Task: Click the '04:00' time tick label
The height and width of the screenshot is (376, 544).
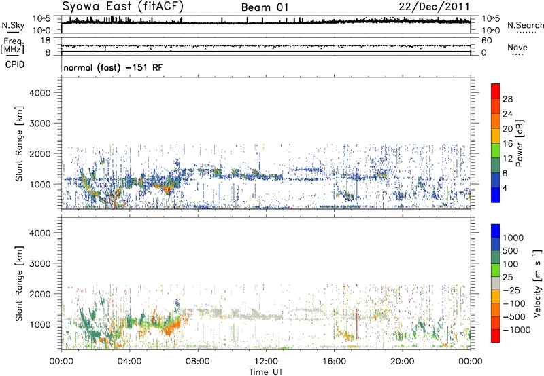Action: pyautogui.click(x=129, y=362)
